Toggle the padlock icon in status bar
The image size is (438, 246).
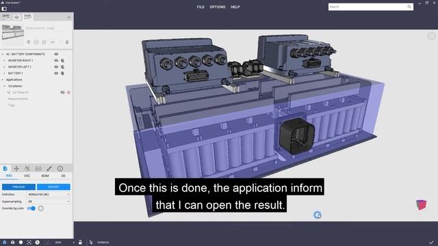[x=80, y=242]
